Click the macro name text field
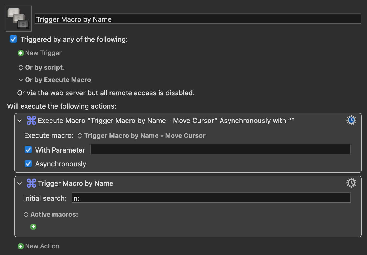The image size is (367, 255). coord(198,19)
